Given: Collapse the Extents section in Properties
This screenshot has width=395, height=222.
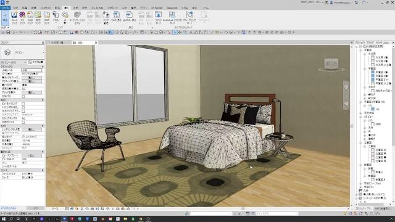Looking at the screenshot, I should pos(43,100).
